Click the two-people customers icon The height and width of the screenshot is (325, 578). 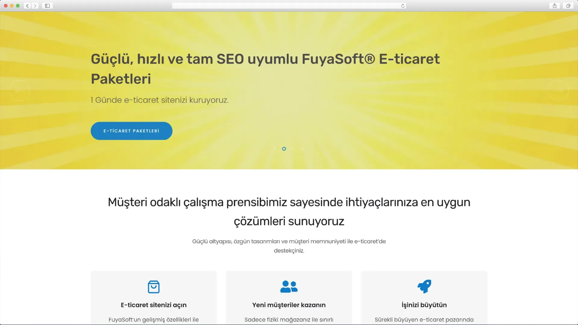289,287
